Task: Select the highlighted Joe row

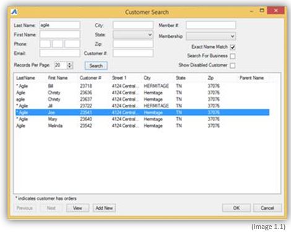Action: [142, 112]
